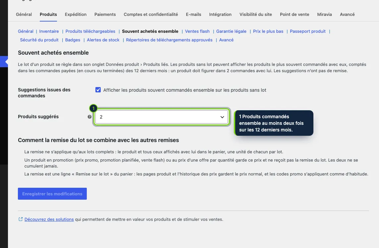Open the Badges sub-section

(73, 40)
